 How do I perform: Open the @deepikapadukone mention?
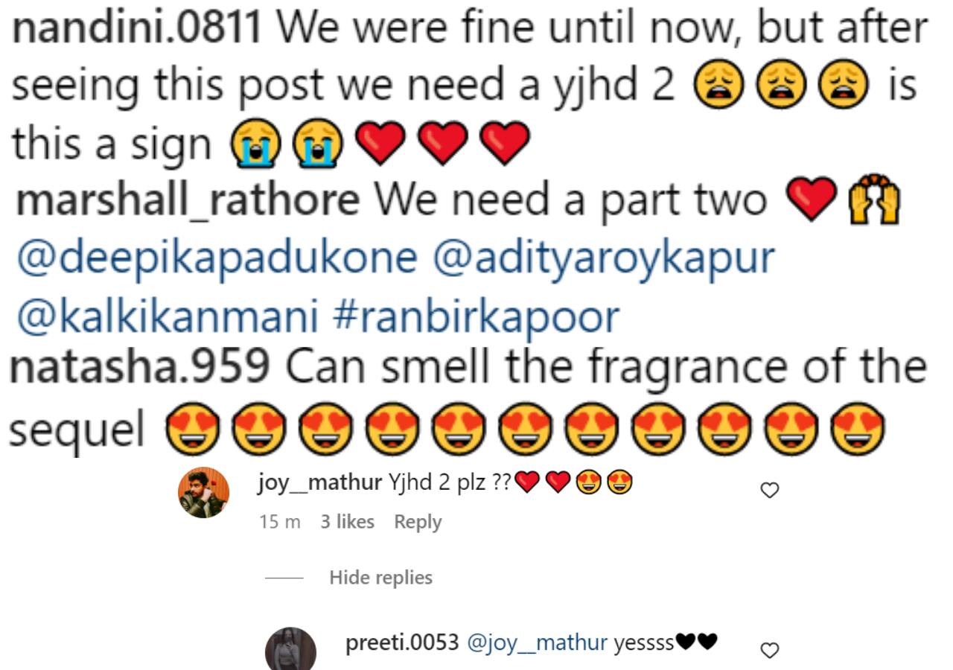pos(217,258)
